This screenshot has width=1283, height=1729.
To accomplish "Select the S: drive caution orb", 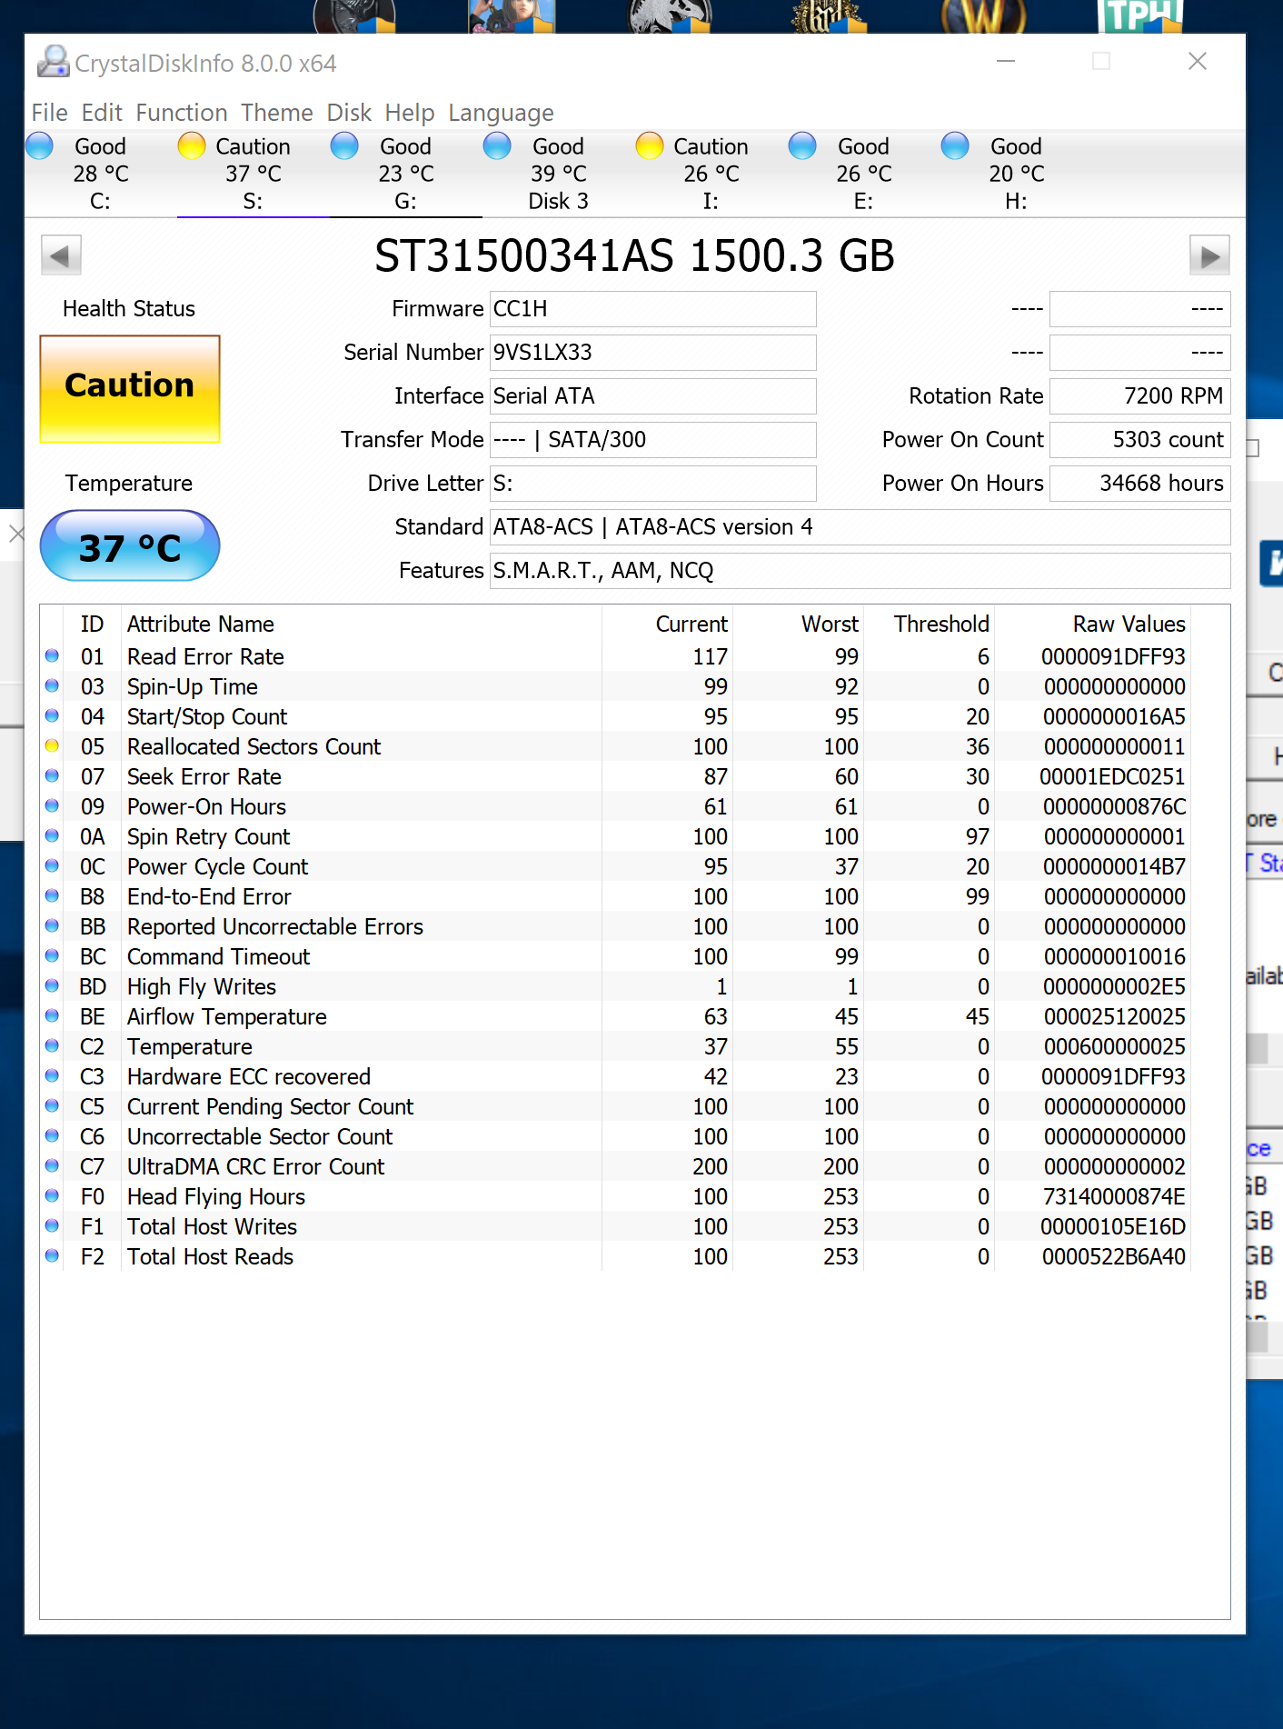I will pyautogui.click(x=192, y=145).
